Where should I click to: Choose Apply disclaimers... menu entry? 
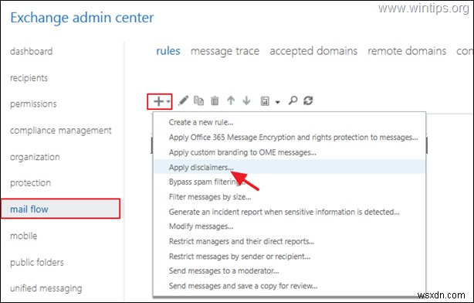click(x=201, y=167)
